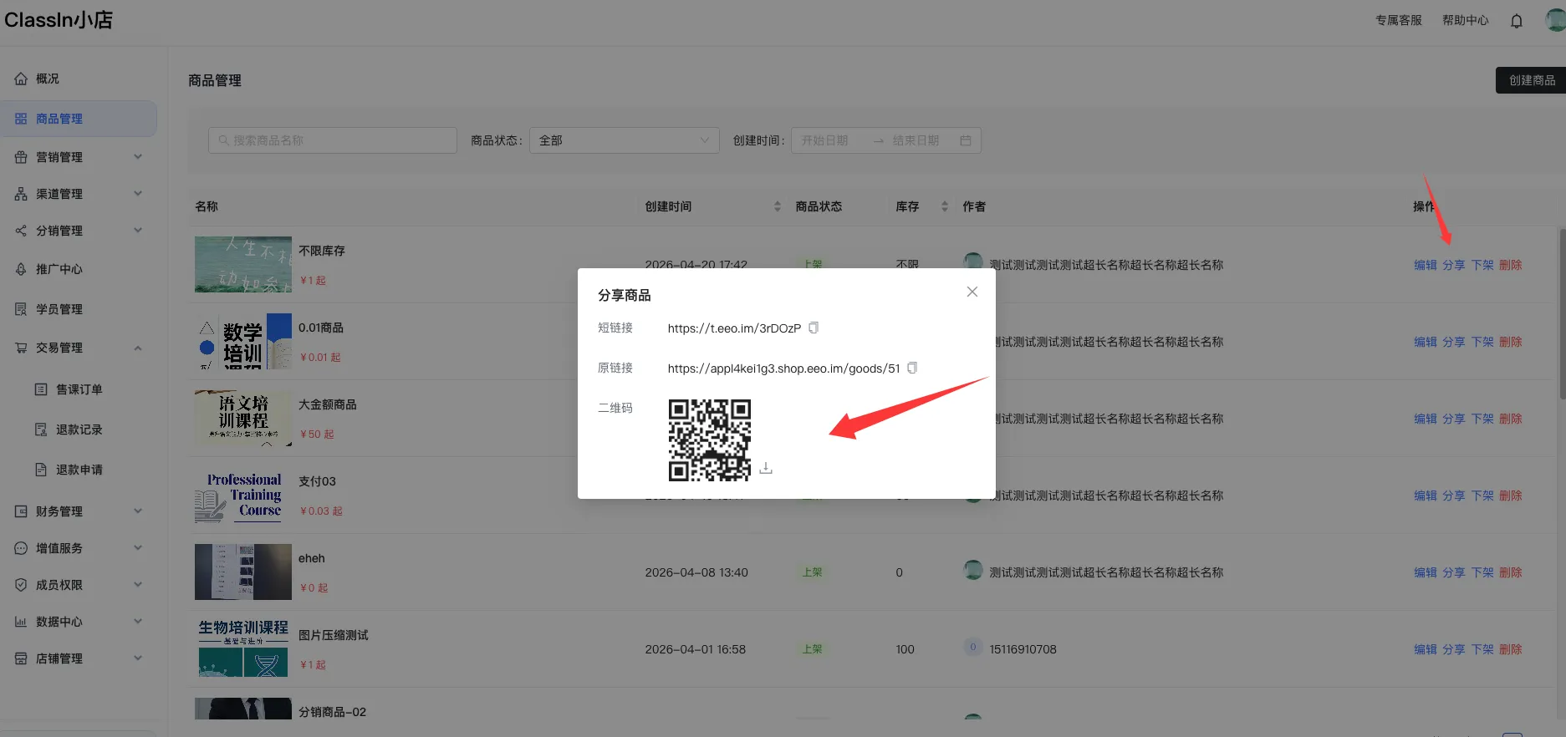Screen dimensions: 1566x737
Task: Click the 财务管理 wallet icon
Action: coord(21,511)
